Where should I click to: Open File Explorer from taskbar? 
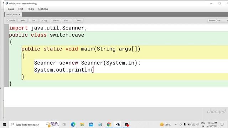[x=82, y=124]
